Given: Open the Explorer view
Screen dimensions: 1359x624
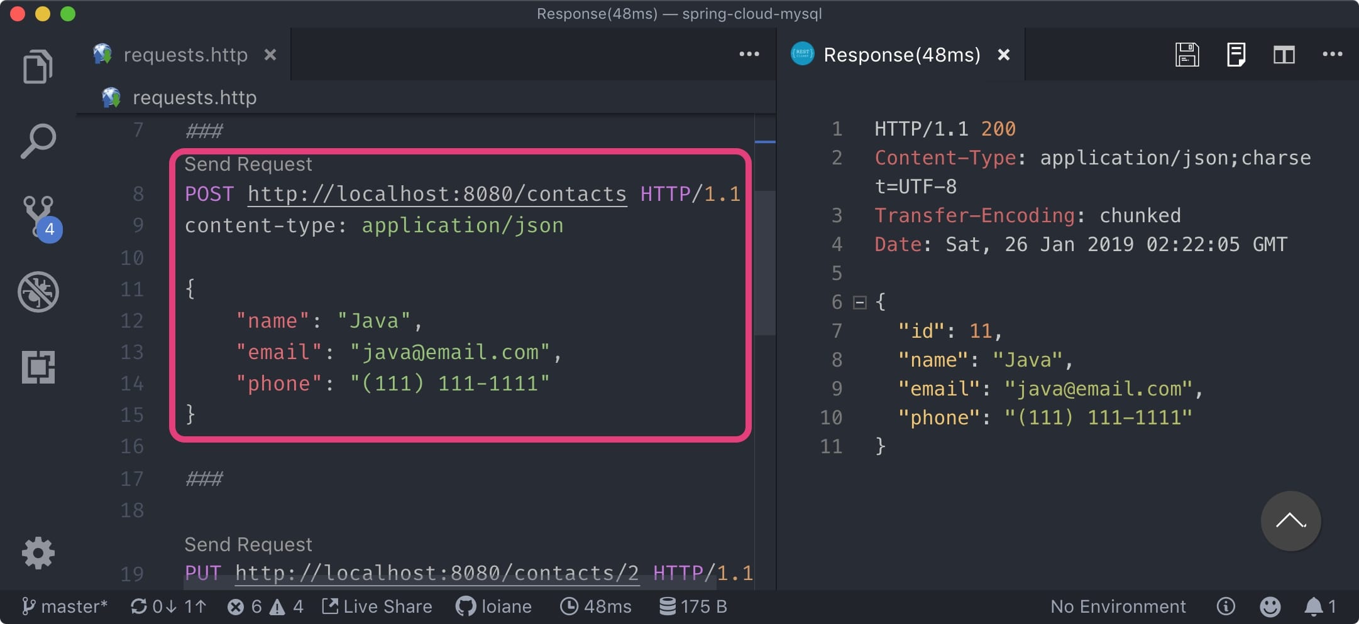Looking at the screenshot, I should (38, 65).
